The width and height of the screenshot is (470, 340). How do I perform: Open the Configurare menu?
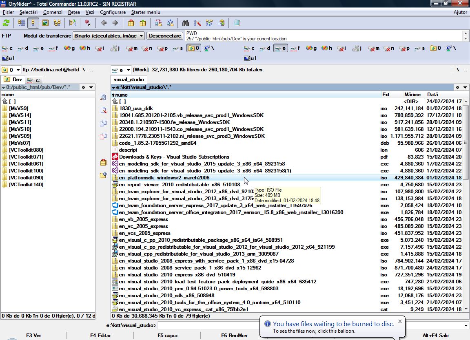tap(113, 12)
